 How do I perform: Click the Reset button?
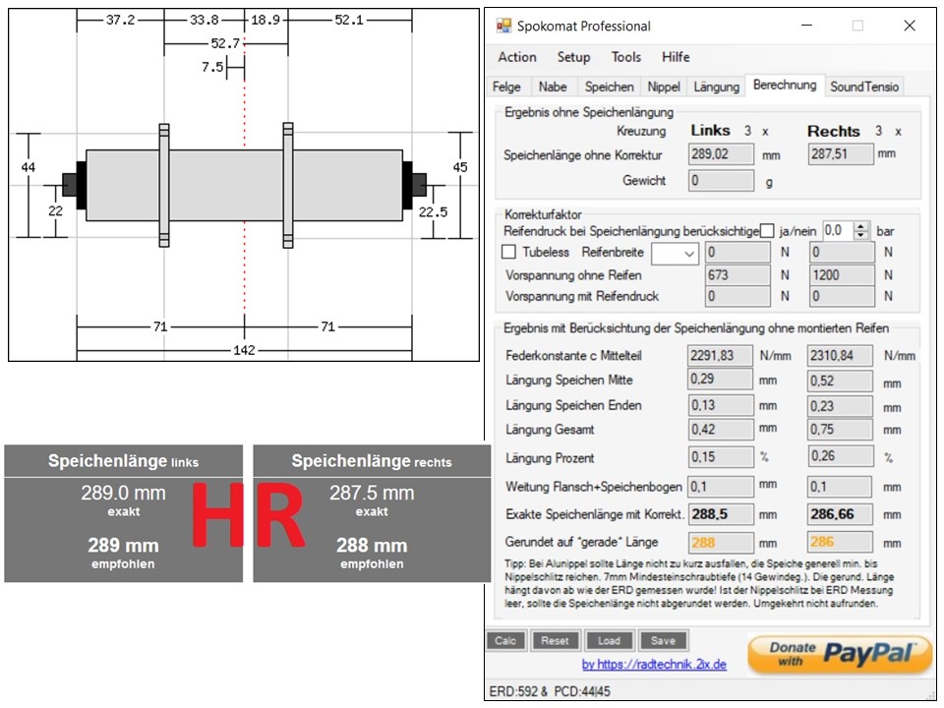click(x=555, y=640)
